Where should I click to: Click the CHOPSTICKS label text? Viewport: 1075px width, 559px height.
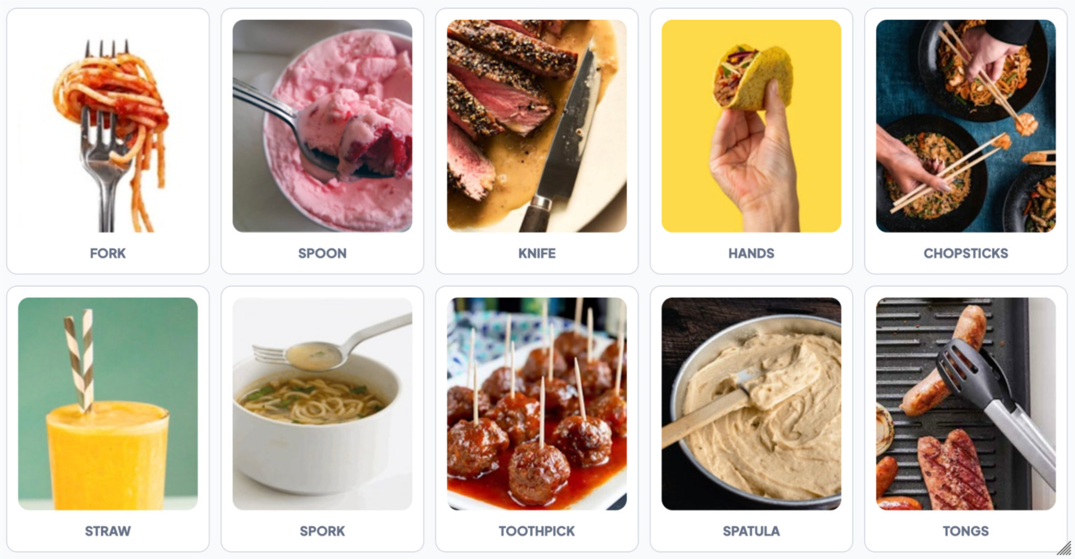pyautogui.click(x=966, y=253)
